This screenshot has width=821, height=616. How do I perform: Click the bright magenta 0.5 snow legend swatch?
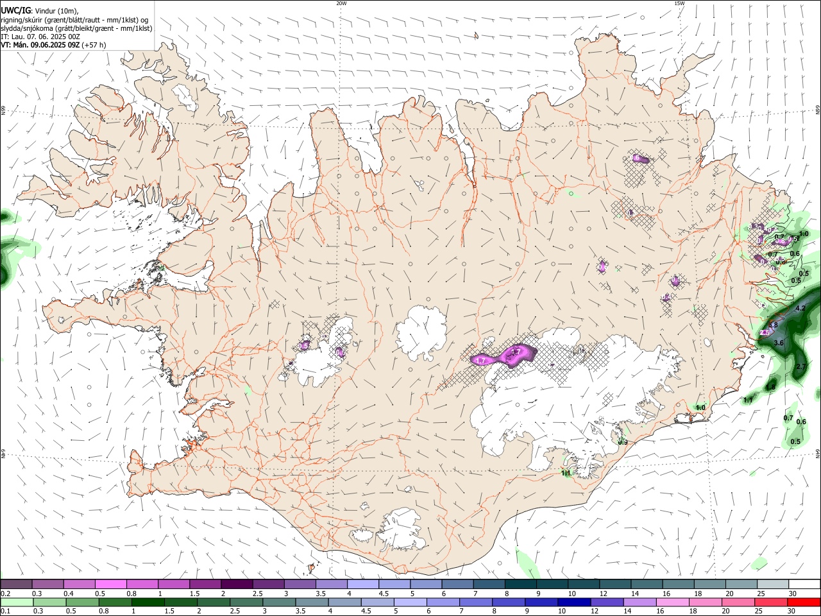111,584
